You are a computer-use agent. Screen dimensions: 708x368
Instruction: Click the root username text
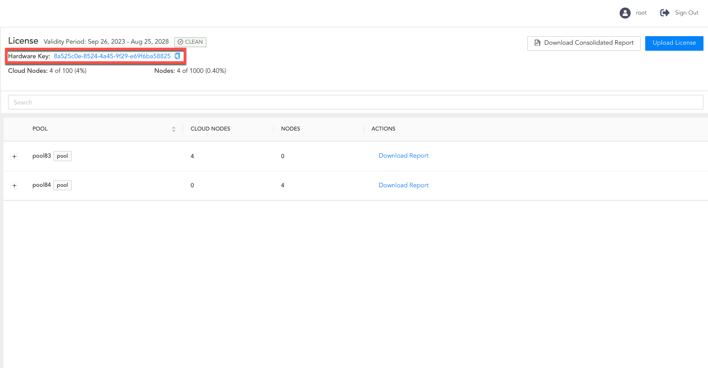(641, 13)
